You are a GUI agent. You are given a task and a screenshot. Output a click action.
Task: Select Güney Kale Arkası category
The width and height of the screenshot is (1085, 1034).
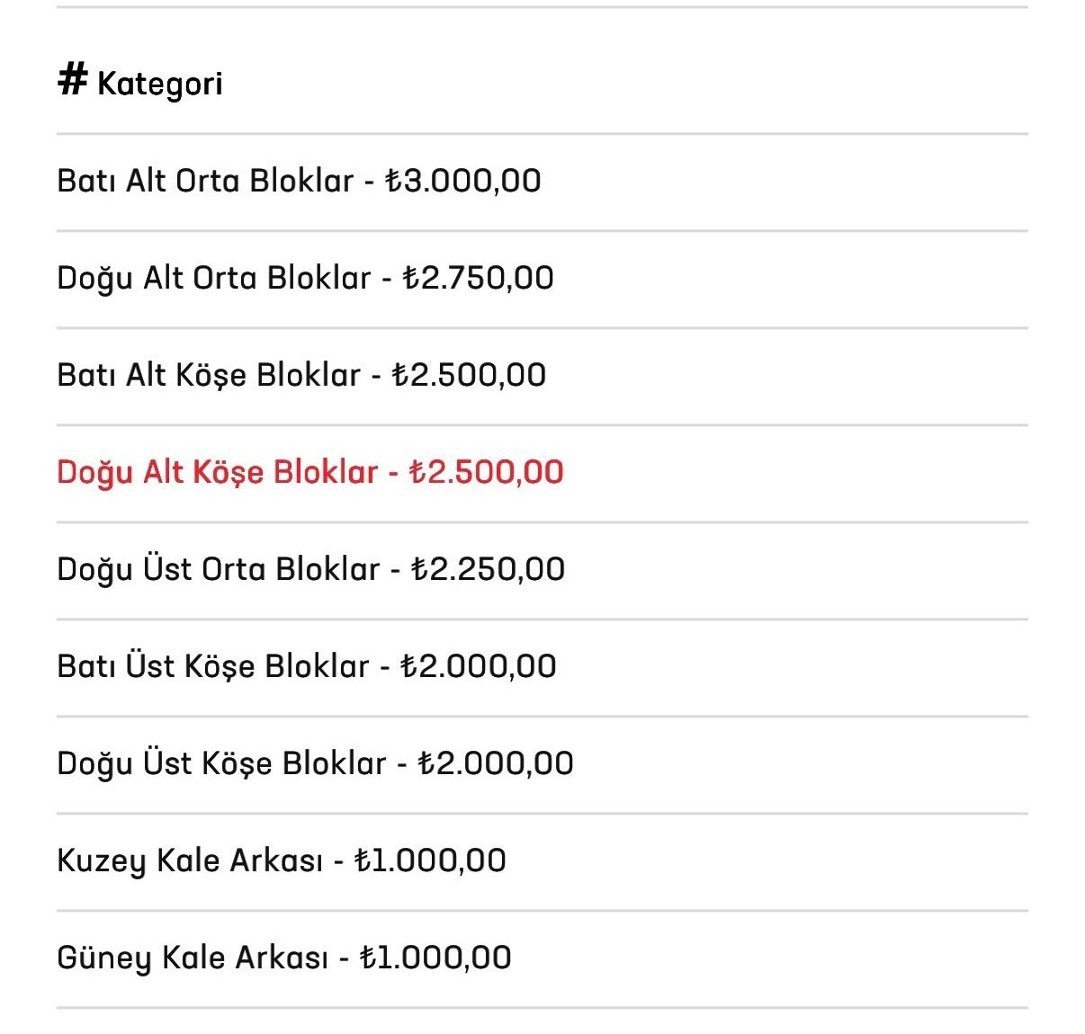click(542, 958)
